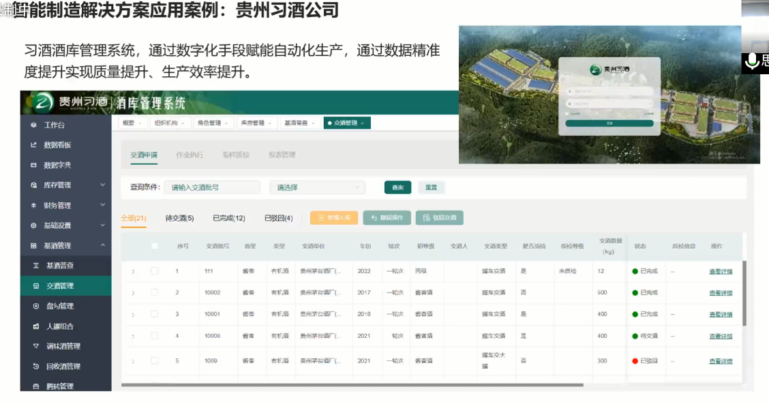Click the orange 新增入库 button

334,218
